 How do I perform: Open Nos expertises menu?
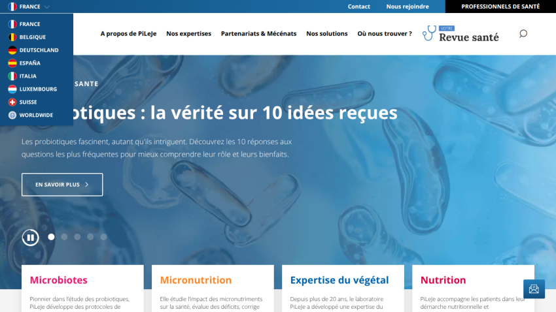188,33
